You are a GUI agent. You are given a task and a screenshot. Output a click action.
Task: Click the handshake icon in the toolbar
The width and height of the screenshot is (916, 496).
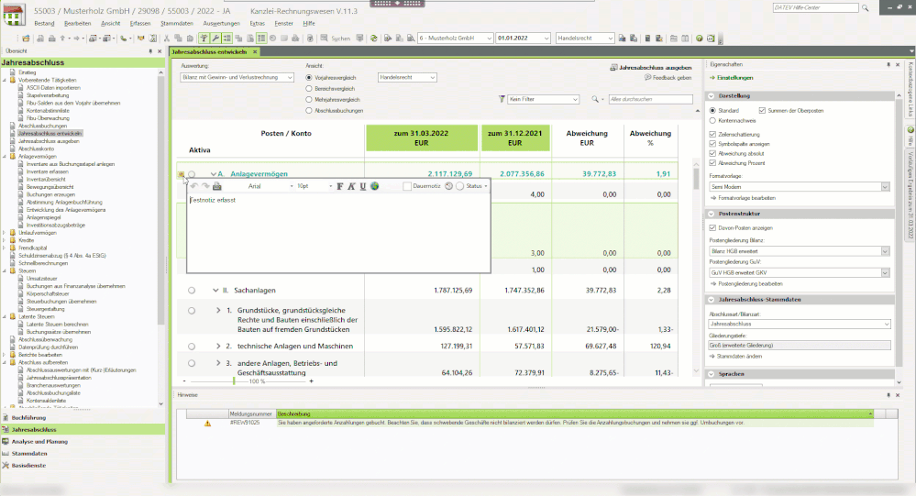[141, 39]
